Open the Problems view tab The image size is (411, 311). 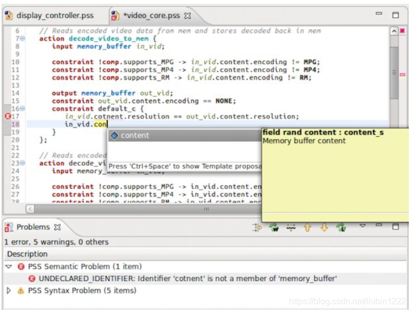point(33,227)
